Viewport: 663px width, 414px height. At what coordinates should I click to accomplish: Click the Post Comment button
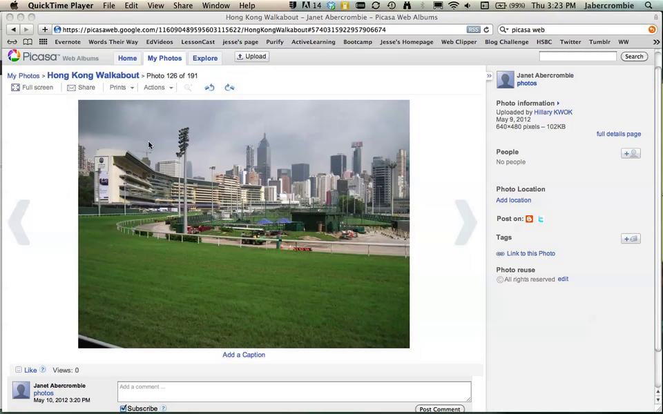[440, 409]
